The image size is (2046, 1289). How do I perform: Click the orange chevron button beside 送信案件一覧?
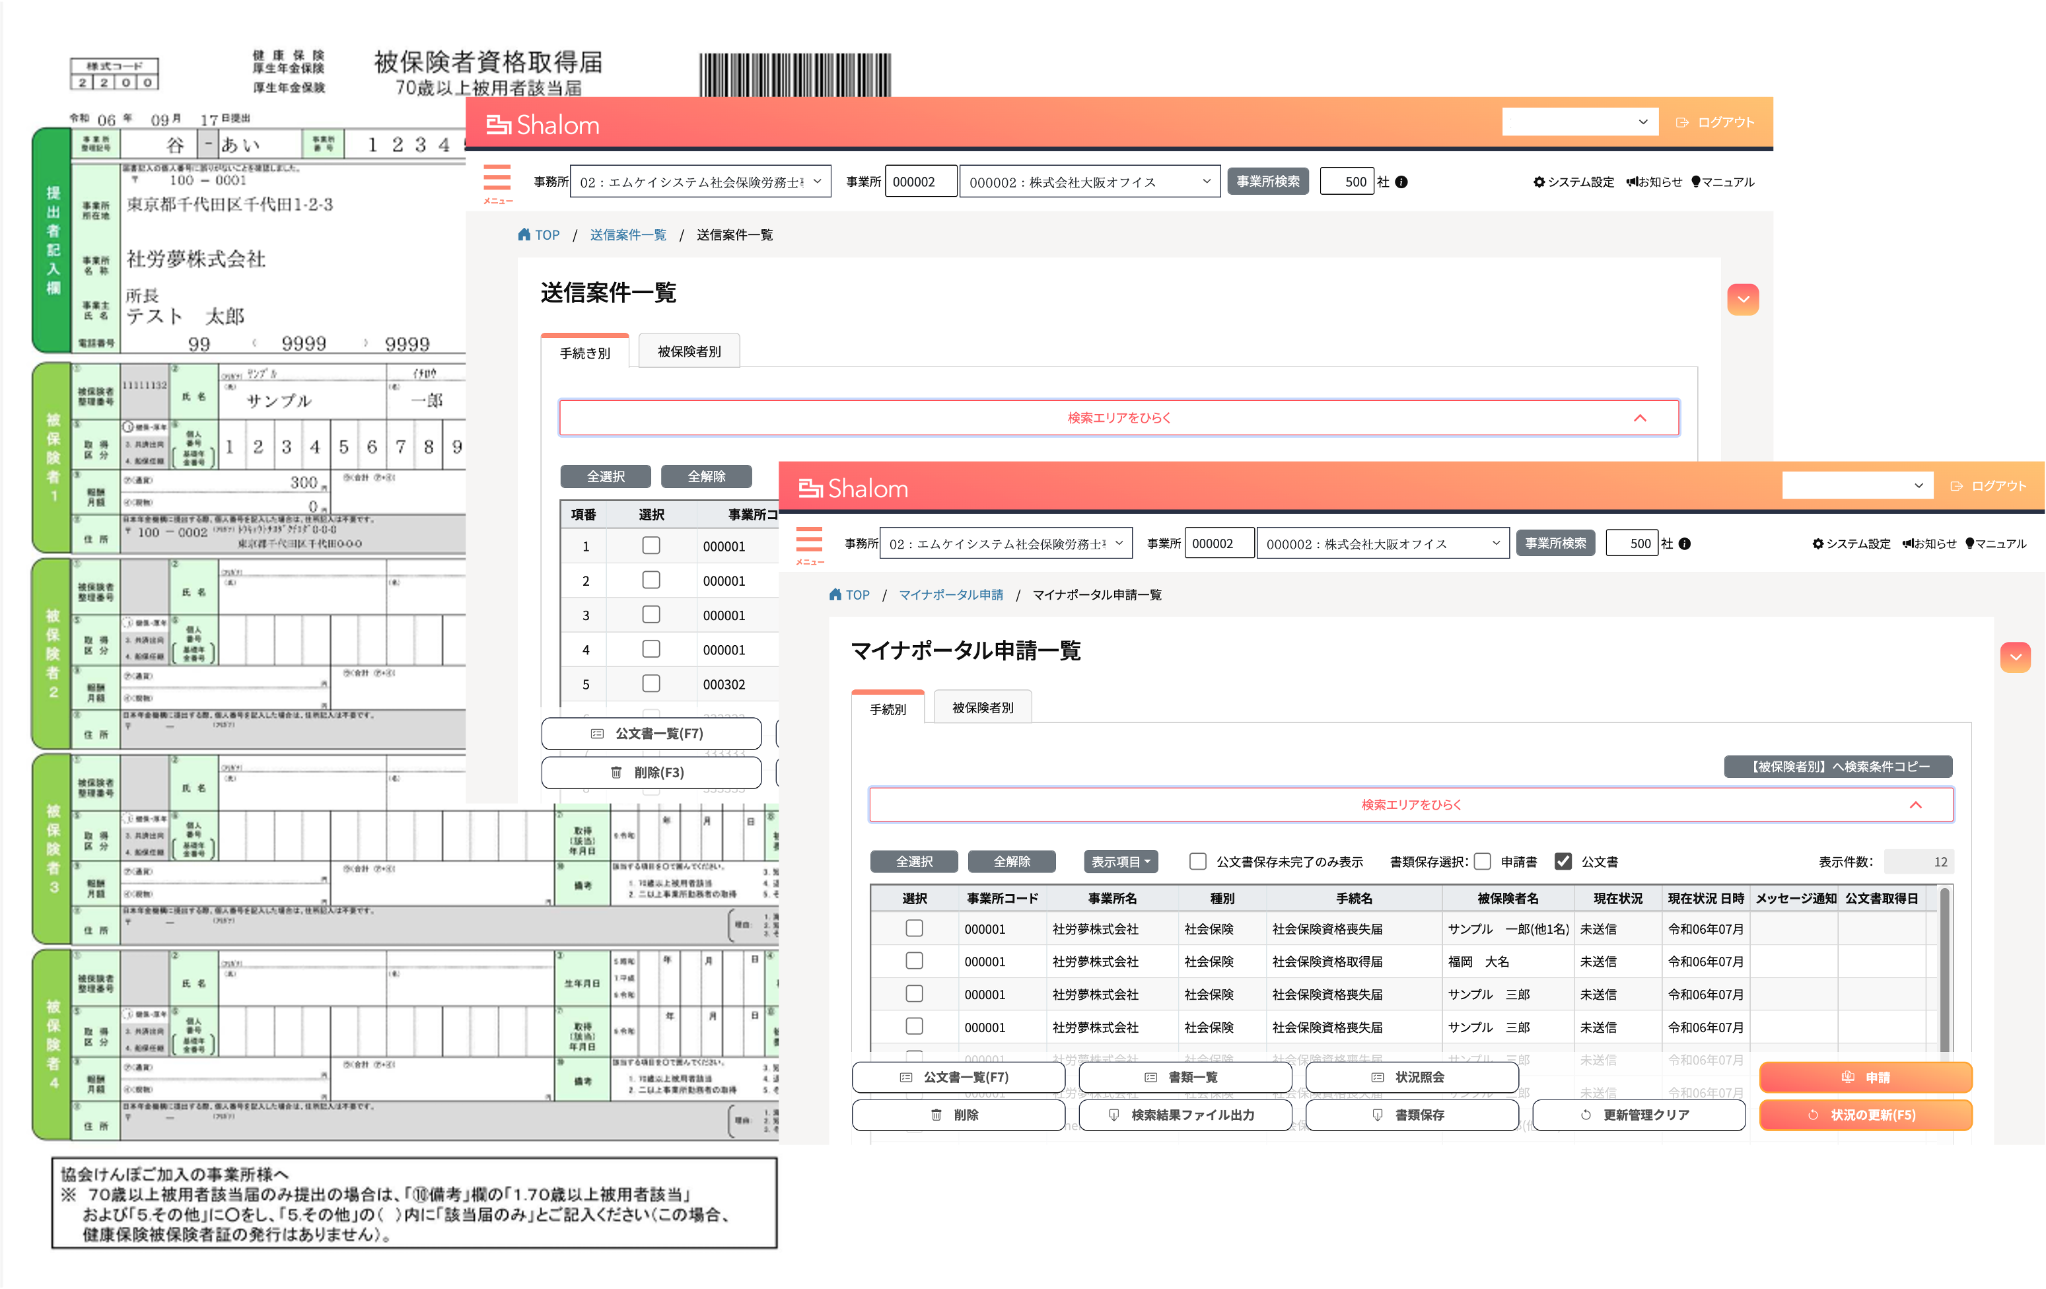1743,299
